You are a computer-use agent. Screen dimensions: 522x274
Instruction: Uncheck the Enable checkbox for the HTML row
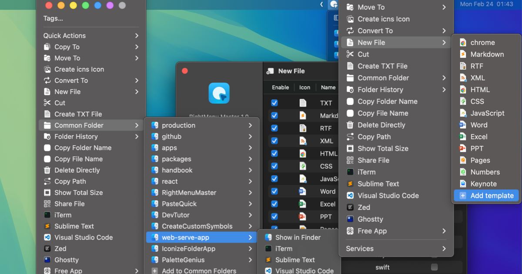[x=274, y=154]
